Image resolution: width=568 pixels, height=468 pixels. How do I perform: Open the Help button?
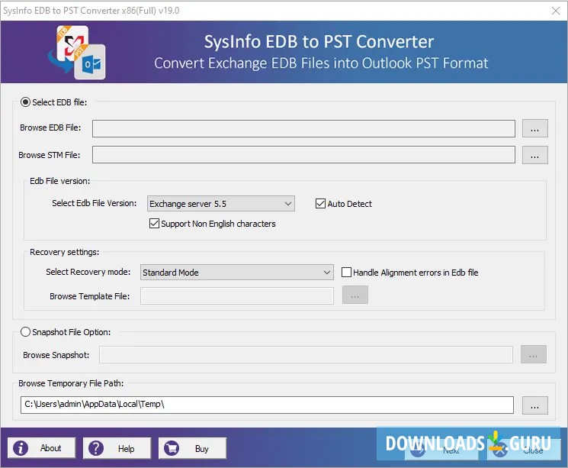(117, 448)
